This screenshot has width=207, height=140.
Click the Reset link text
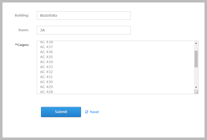pos(94,112)
